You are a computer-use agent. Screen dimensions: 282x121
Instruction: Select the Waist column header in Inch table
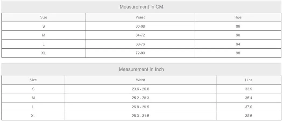(x=140, y=80)
